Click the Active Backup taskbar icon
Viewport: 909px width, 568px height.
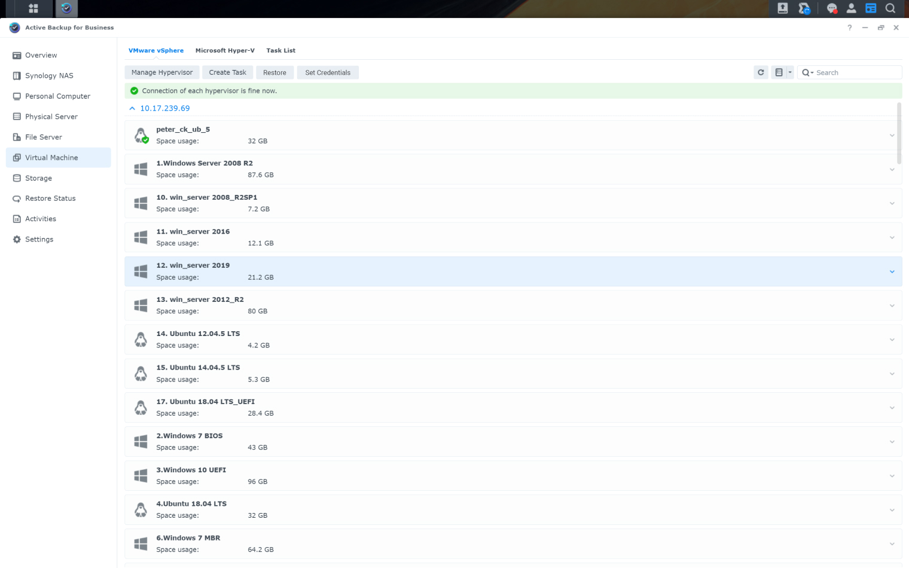click(66, 8)
